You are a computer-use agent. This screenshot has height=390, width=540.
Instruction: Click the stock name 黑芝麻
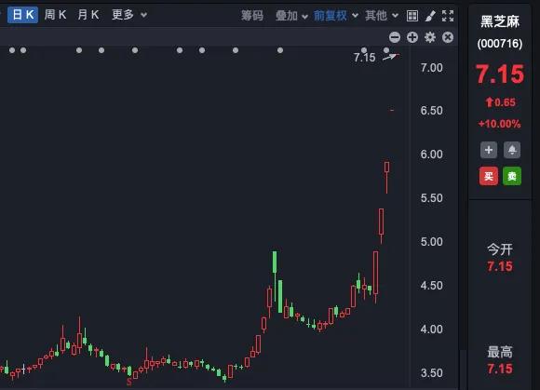[x=500, y=21]
